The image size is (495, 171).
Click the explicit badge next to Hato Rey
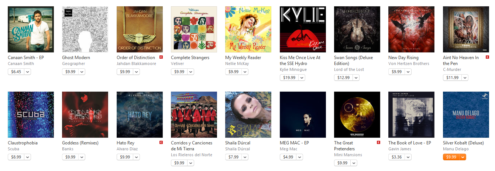(161, 143)
